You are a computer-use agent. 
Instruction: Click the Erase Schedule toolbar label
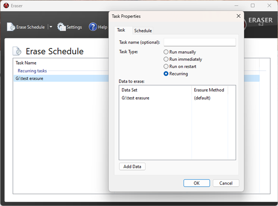click(x=30, y=27)
